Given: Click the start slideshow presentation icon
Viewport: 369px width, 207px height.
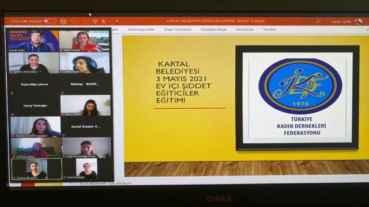Looking at the screenshot, I should (x=95, y=21).
